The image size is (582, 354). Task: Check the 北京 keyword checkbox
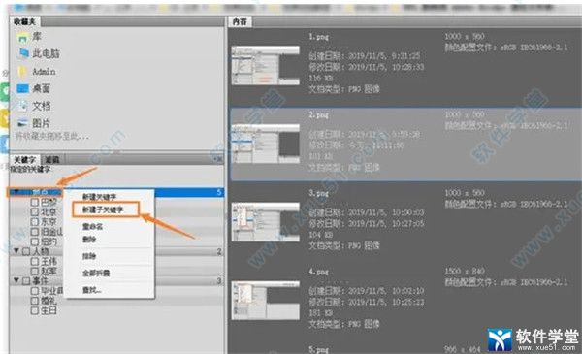pos(35,211)
